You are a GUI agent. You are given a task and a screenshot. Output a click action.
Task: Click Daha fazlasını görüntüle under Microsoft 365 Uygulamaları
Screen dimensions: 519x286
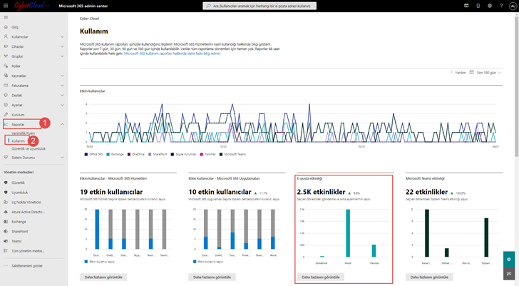click(212, 277)
